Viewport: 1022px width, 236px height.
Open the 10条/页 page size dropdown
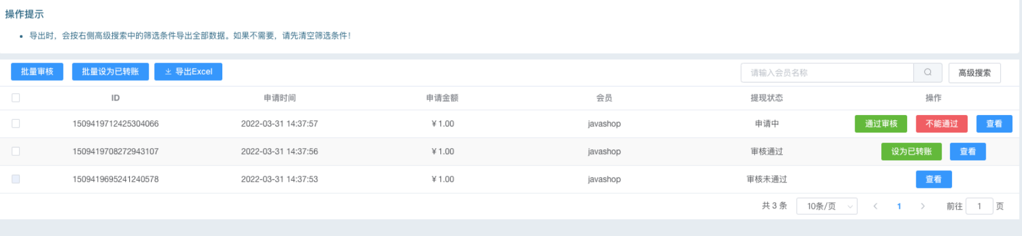coord(827,206)
